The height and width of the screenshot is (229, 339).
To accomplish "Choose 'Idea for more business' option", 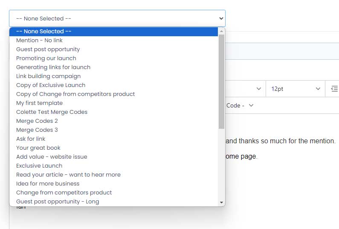I will [x=114, y=184].
